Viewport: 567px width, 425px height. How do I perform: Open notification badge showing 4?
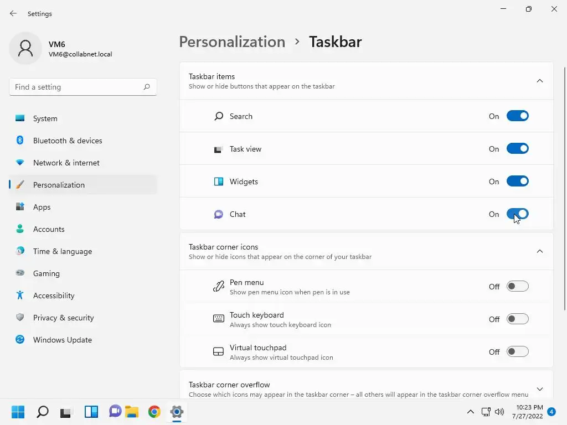[x=551, y=412]
